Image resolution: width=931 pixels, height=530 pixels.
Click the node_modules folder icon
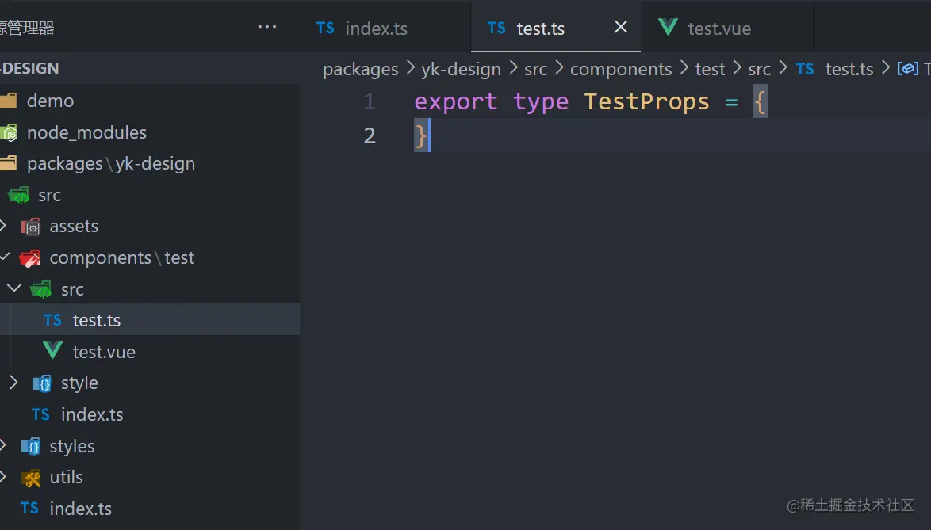(9, 133)
